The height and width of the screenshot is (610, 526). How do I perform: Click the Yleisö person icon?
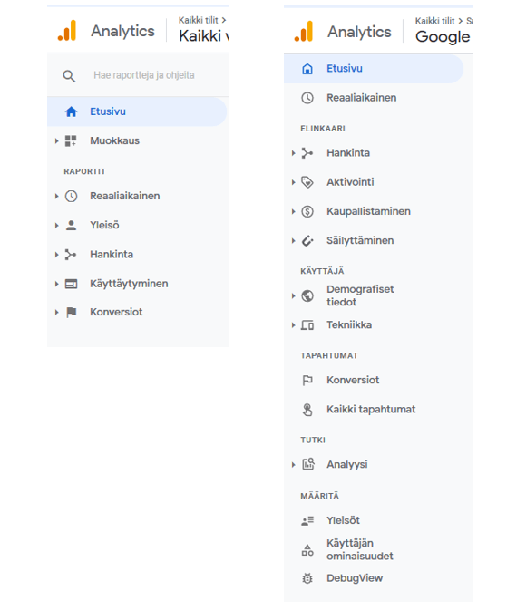[71, 226]
